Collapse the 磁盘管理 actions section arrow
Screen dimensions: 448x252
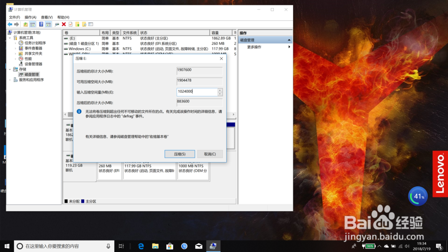click(x=289, y=40)
